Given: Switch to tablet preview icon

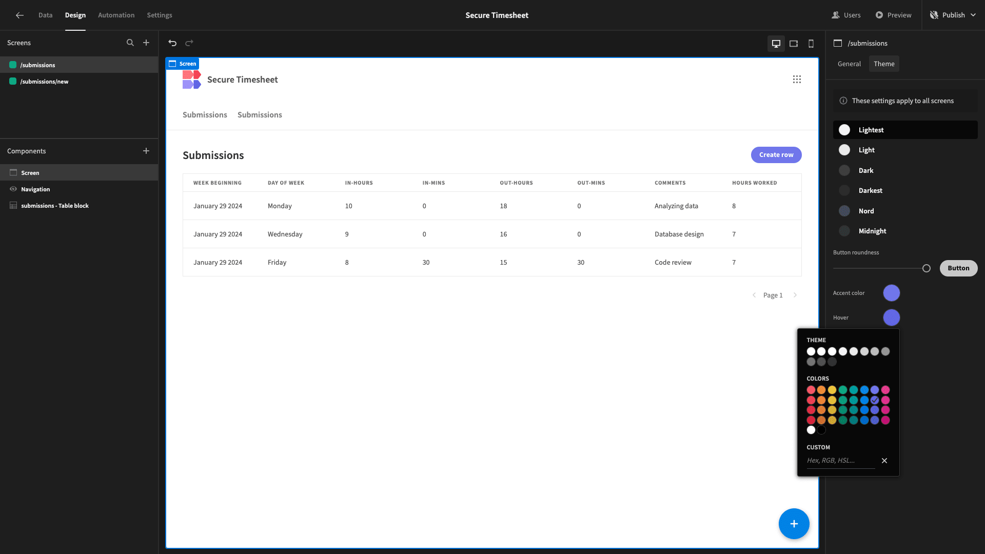Looking at the screenshot, I should point(794,44).
